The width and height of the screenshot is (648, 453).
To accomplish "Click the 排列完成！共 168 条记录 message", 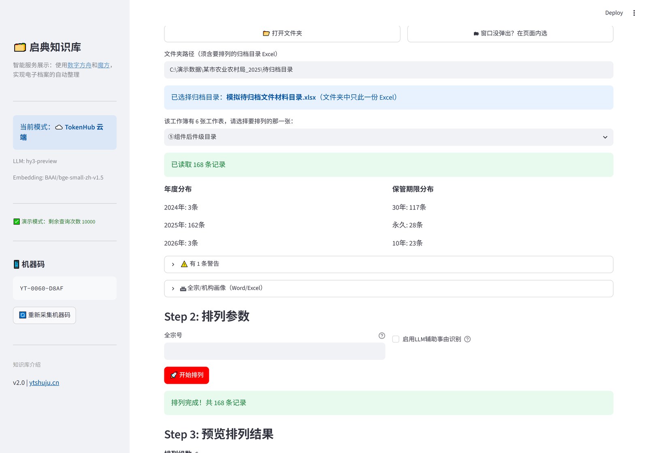I will [x=388, y=403].
